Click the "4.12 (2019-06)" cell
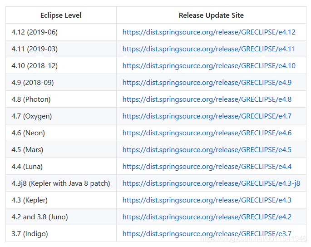311x247 pixels. pos(61,32)
